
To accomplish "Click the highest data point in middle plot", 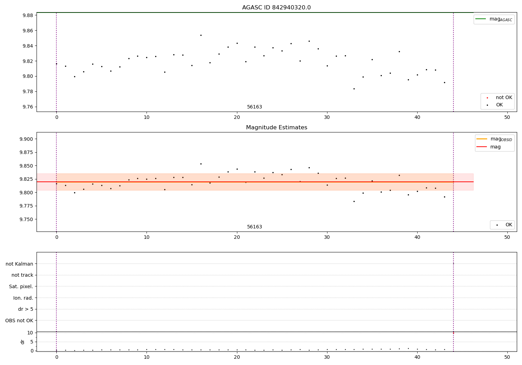I will [x=201, y=164].
